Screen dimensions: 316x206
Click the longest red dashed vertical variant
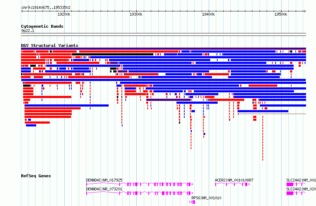click(x=263, y=138)
